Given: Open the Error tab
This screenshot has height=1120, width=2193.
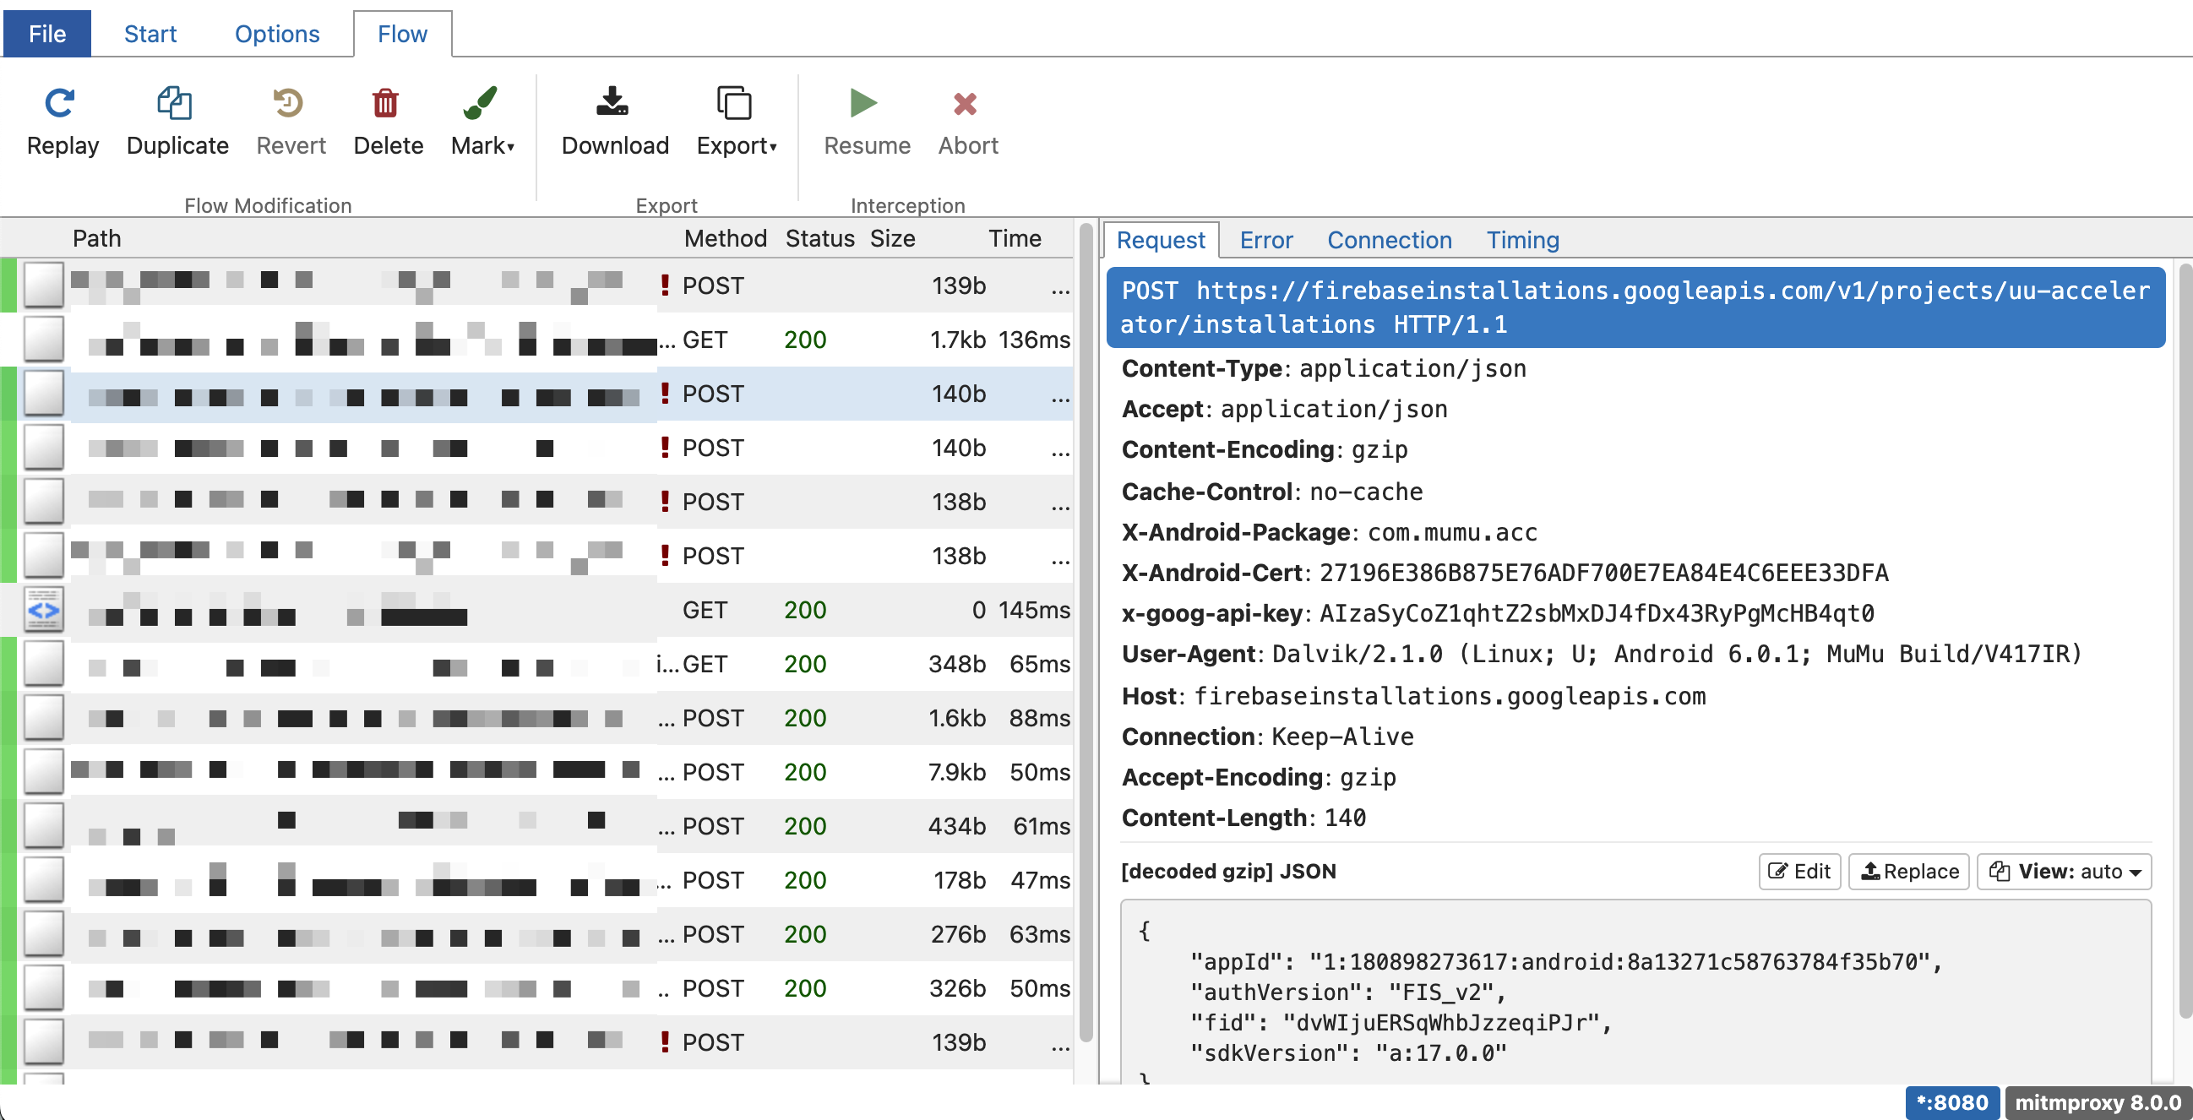Looking at the screenshot, I should (x=1266, y=240).
